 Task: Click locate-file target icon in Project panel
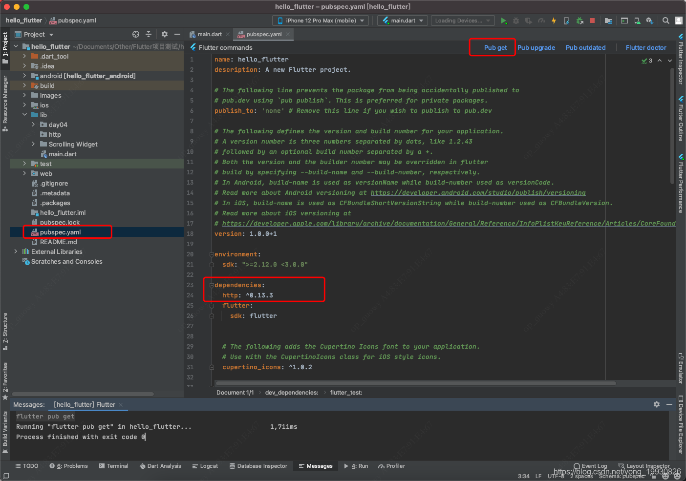(x=136, y=34)
